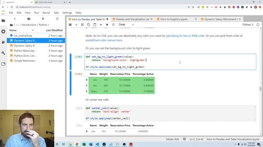263x147 pixels.
Task: Click Chrome reload page button
Action: 12,7
